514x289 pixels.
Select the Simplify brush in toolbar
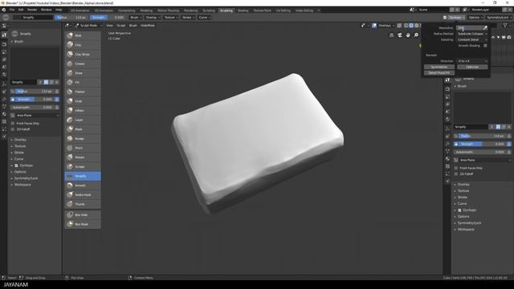pos(83,176)
